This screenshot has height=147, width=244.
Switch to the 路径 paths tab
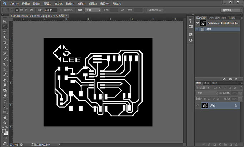pos(214,83)
